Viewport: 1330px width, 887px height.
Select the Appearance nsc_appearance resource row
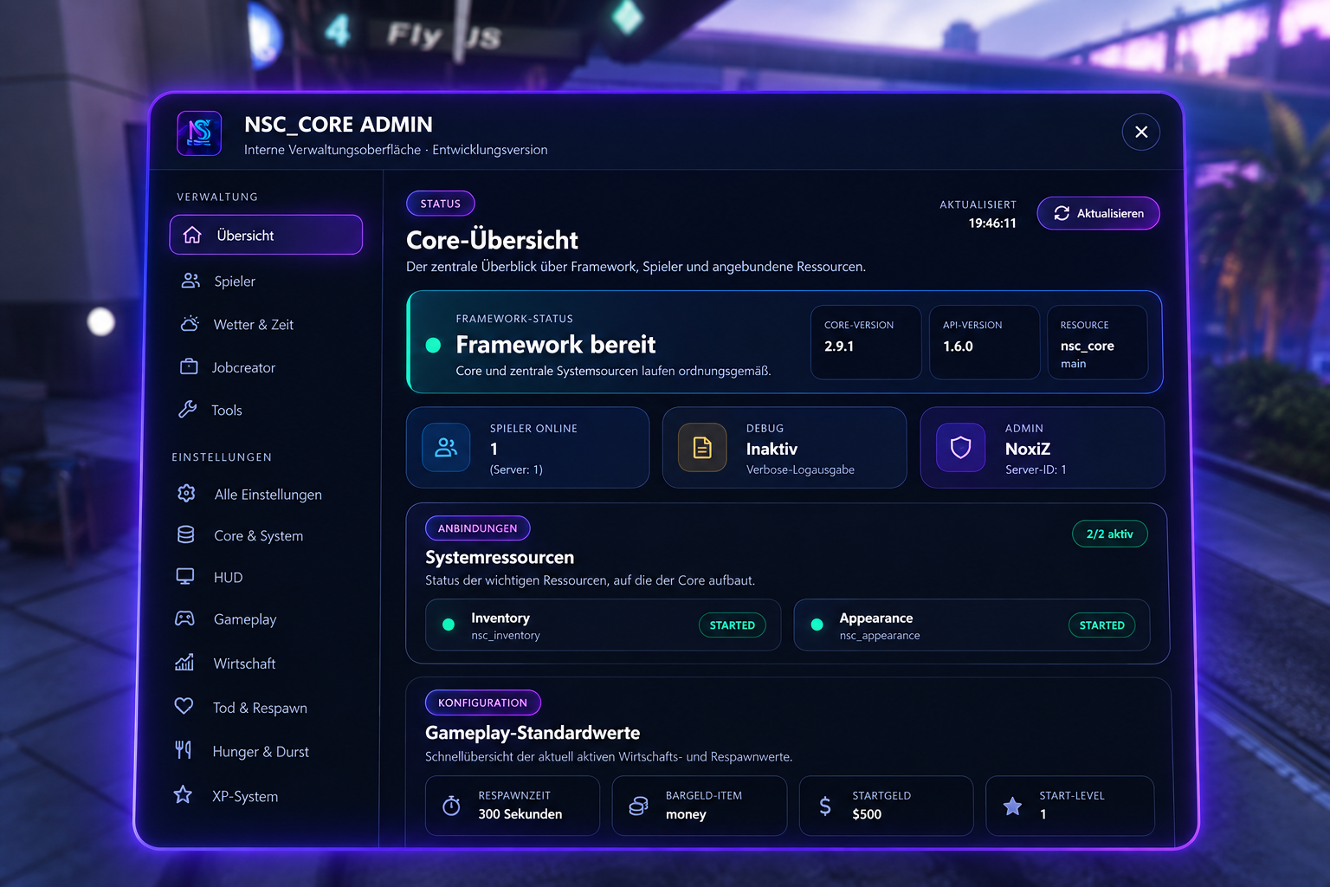pyautogui.click(x=972, y=625)
